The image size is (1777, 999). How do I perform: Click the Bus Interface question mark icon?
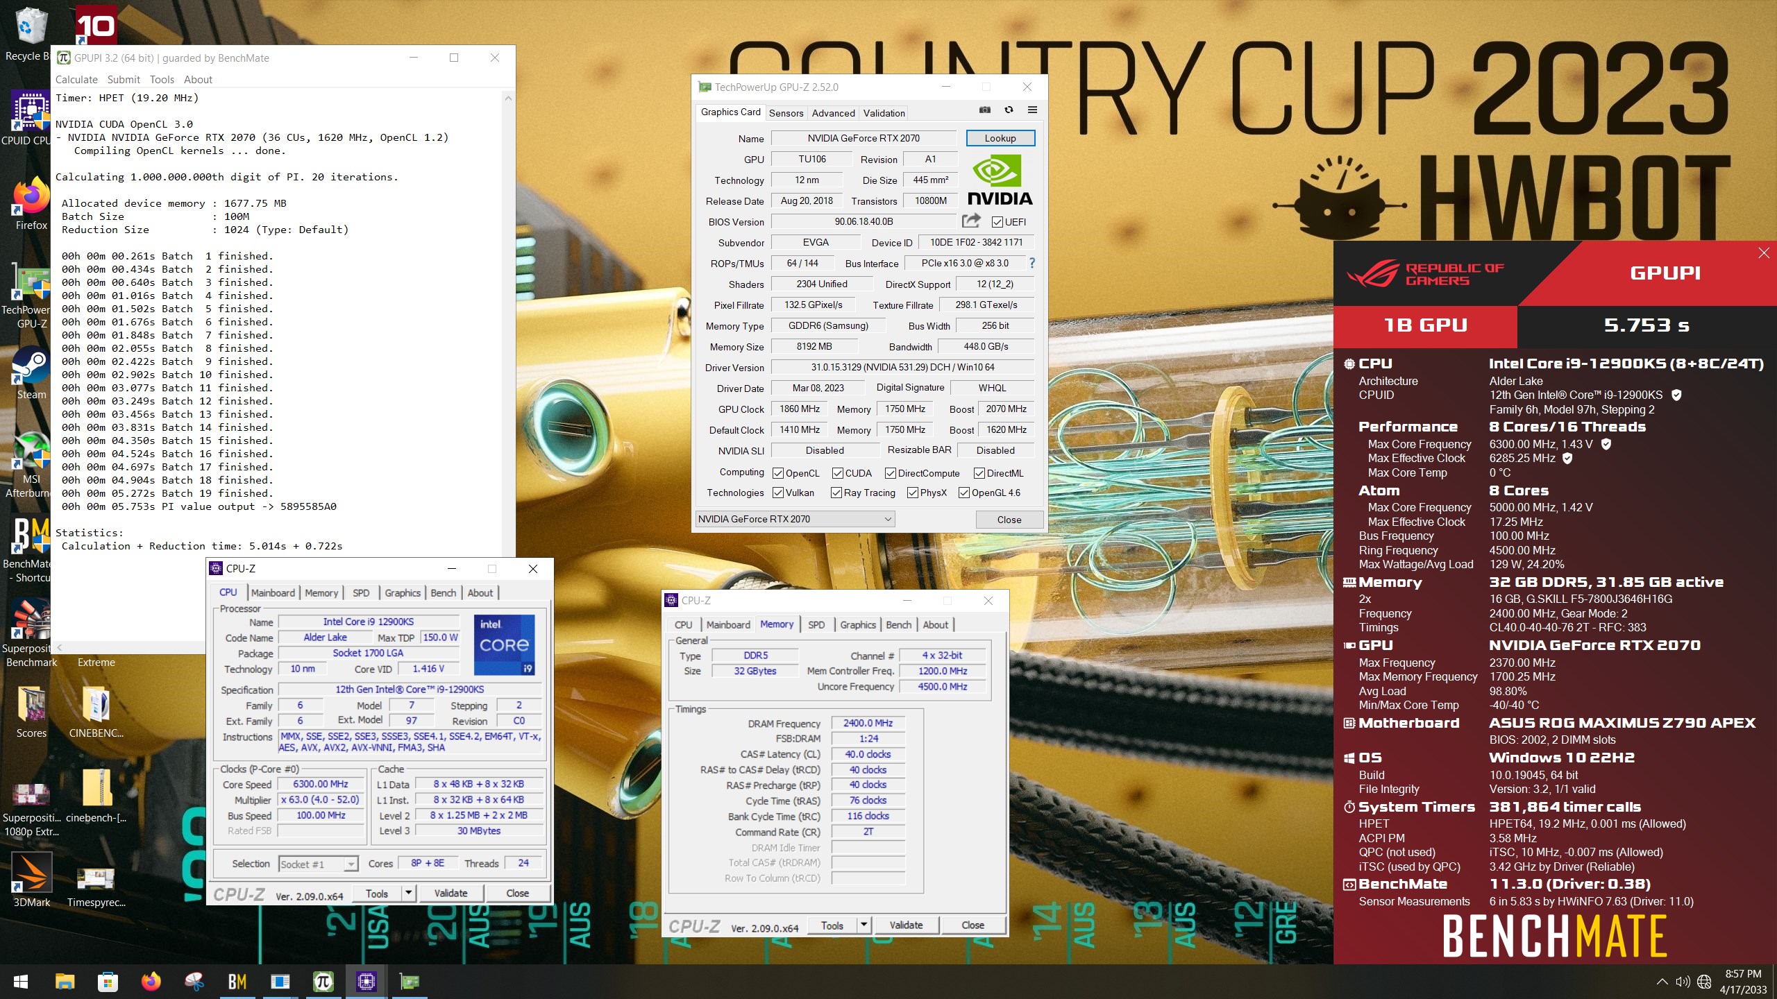1032,263
